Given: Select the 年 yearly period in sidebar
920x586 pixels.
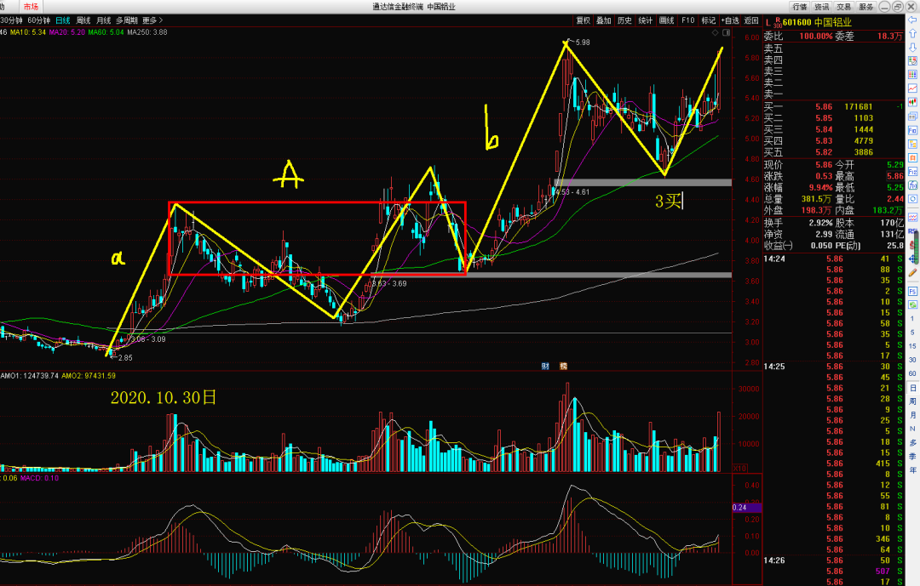Looking at the screenshot, I should (913, 470).
